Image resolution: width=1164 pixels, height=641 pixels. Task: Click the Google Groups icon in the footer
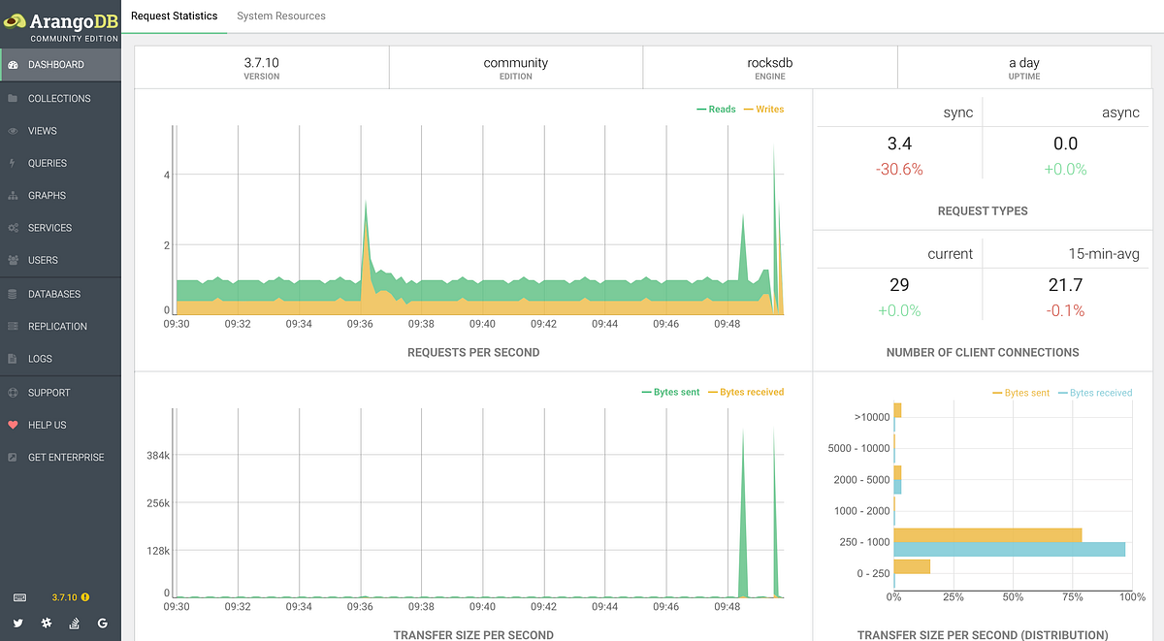tap(102, 624)
